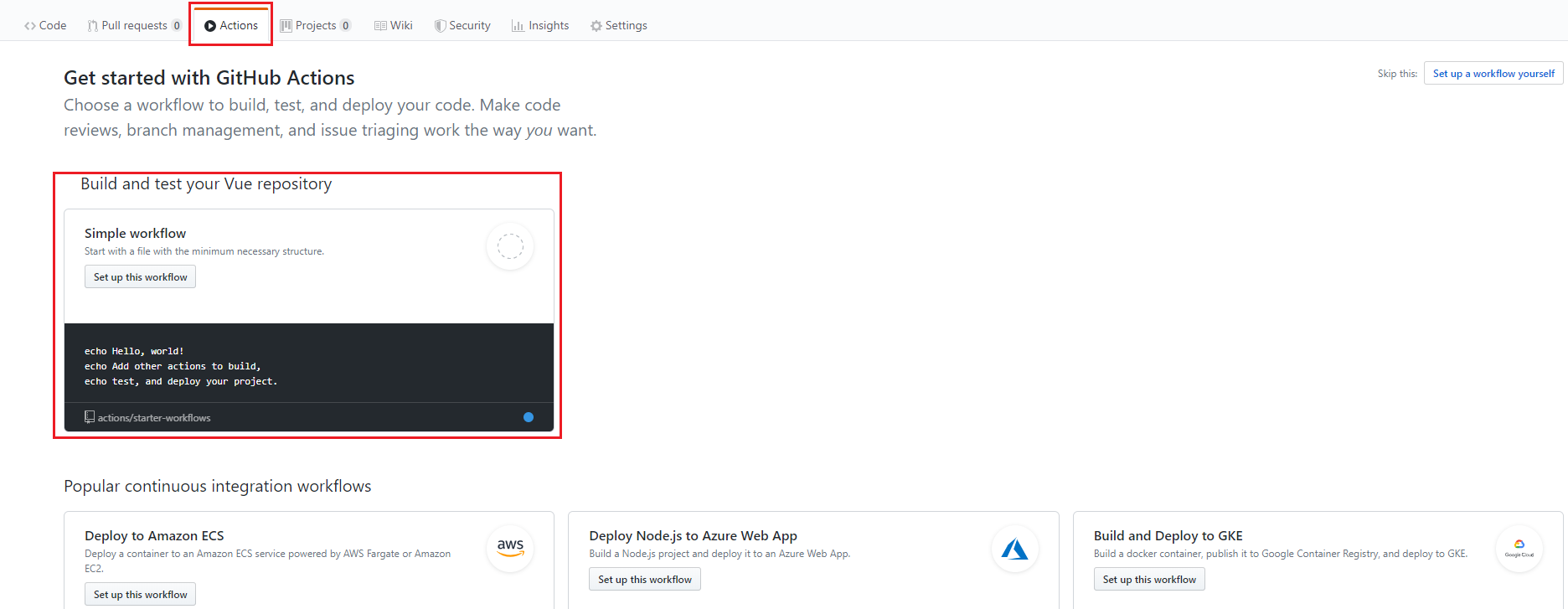Click the AWS logo icon
The height and width of the screenshot is (609, 1568).
[x=510, y=549]
